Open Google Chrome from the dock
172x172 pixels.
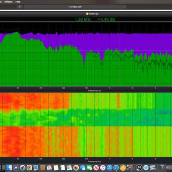[29, 168]
